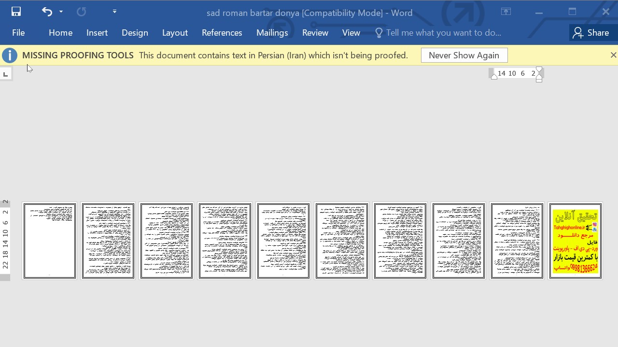
Task: Select the second page thumbnail
Action: click(108, 241)
